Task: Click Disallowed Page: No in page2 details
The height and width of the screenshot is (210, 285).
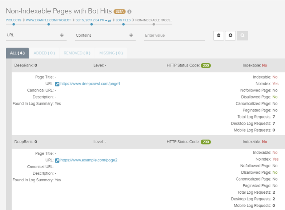Action: pos(259,172)
